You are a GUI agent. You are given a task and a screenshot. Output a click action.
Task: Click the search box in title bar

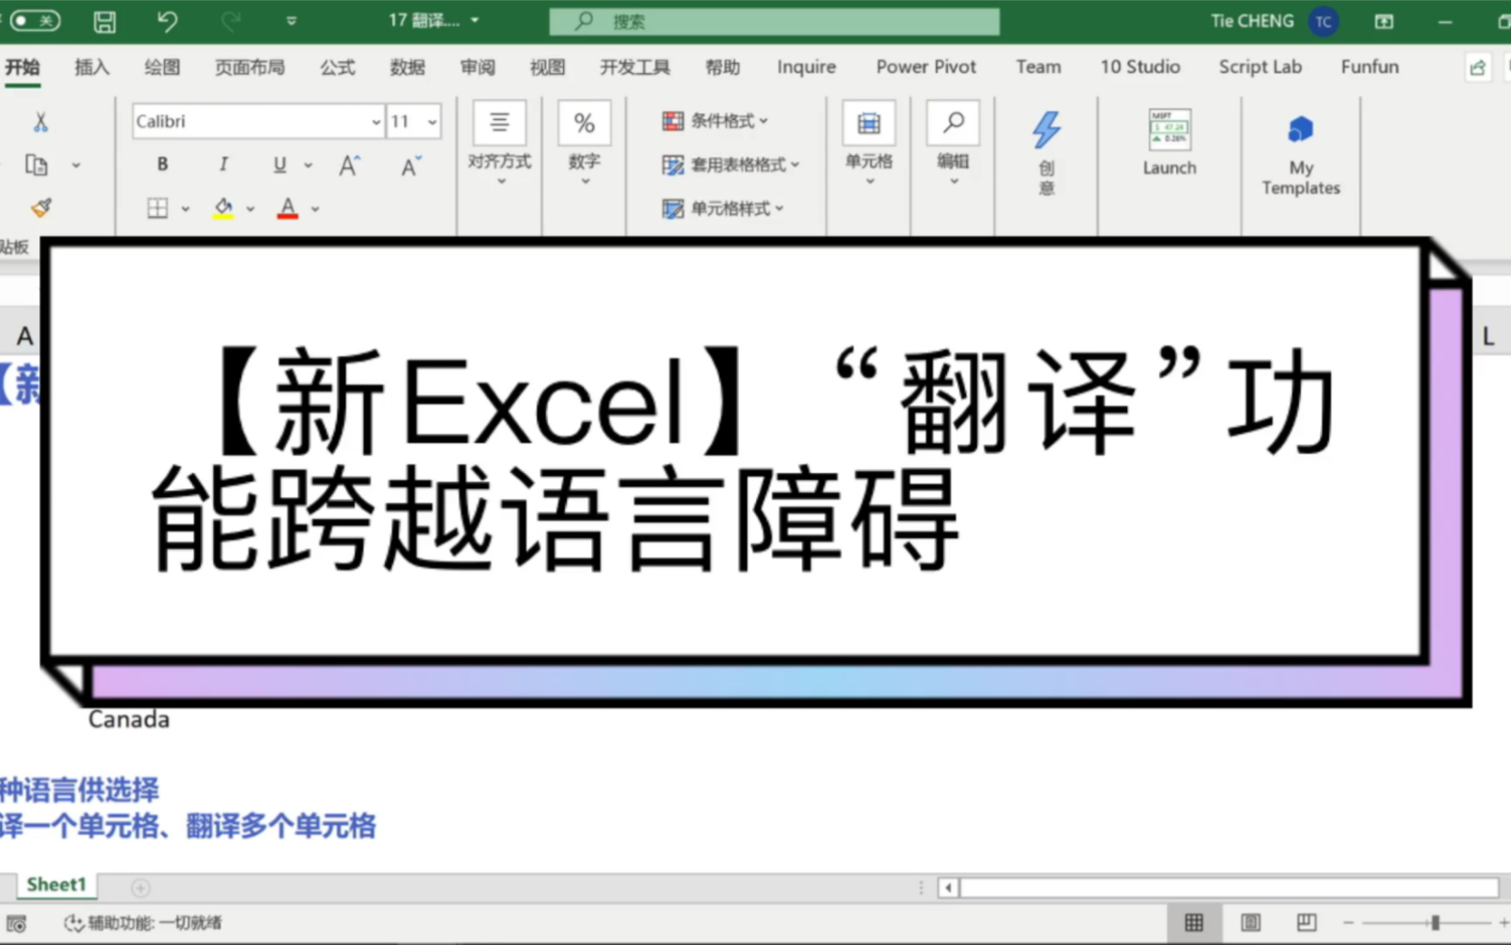pos(774,21)
